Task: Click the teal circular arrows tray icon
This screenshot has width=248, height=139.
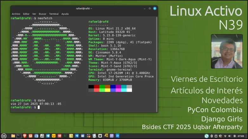Action: tap(206, 136)
